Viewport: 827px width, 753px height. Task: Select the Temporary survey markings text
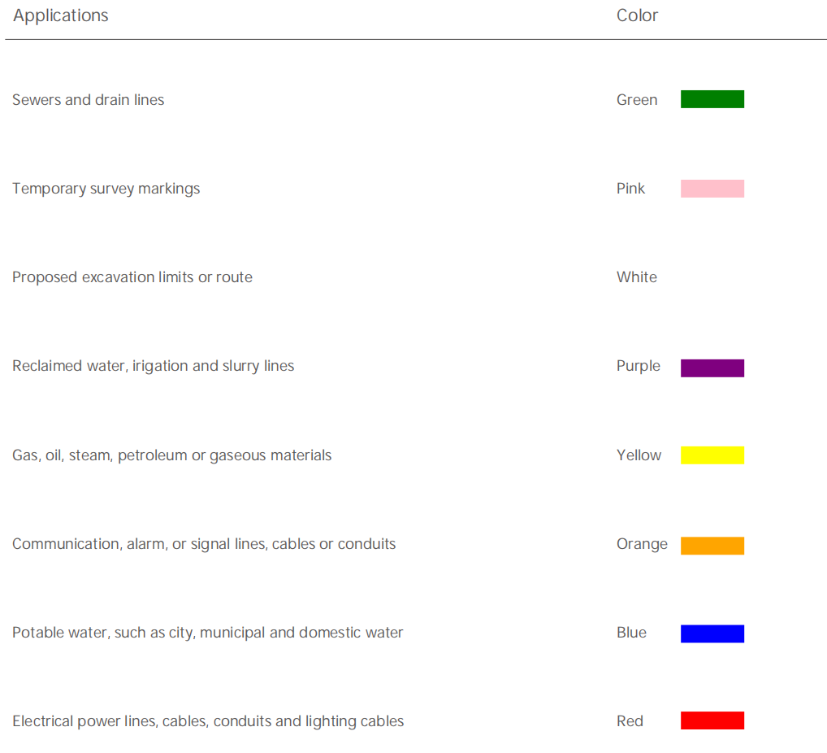(106, 189)
